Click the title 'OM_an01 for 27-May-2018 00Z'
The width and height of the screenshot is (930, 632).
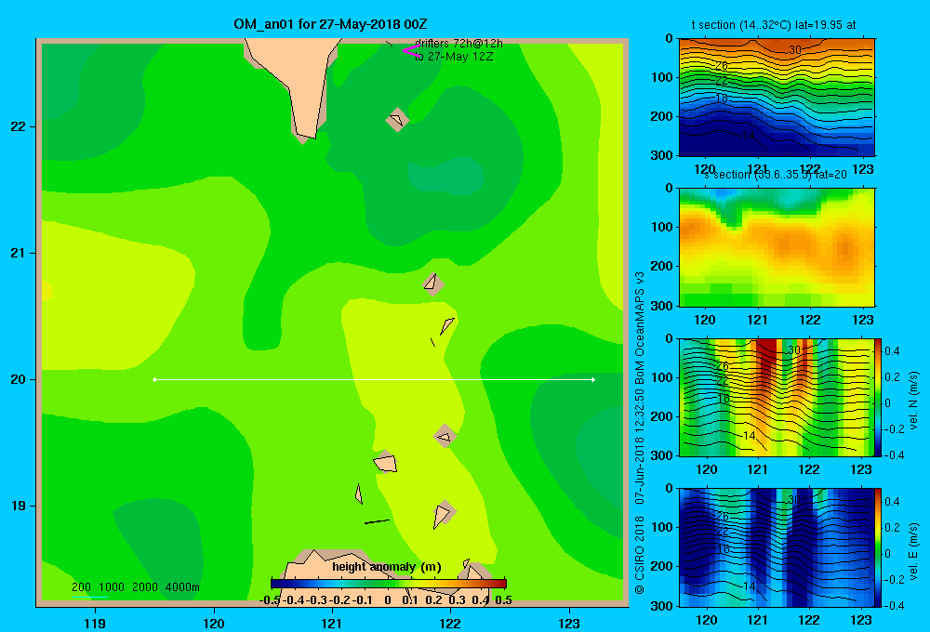[330, 24]
